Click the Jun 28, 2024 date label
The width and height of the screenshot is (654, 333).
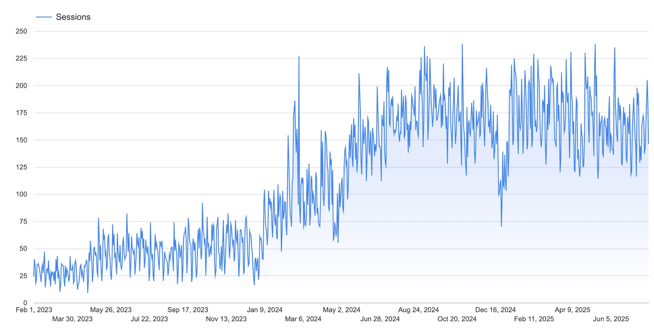click(x=380, y=319)
